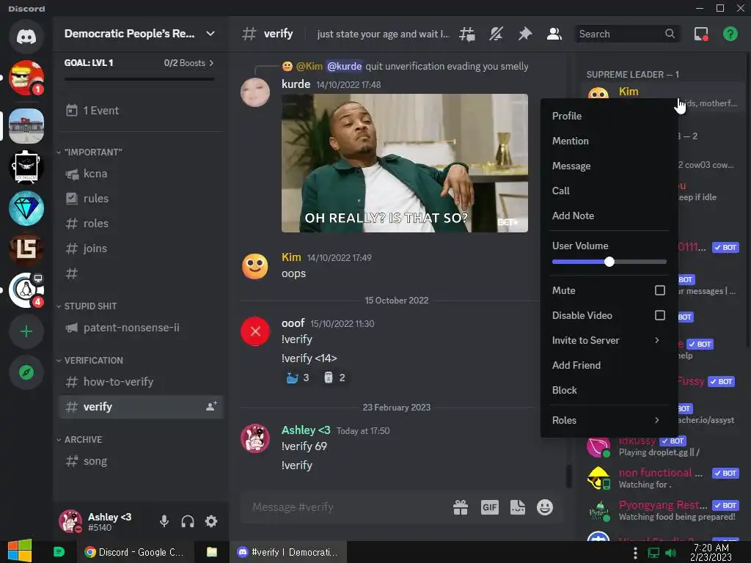The width and height of the screenshot is (751, 563).
Task: Tick the Mute checkbox in context menu
Action: point(659,290)
